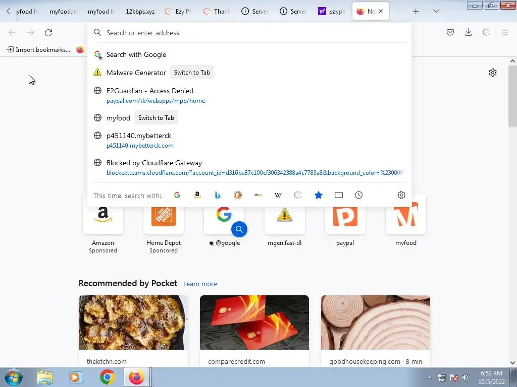Viewport: 517px width, 387px height.
Task: Open the Firefox application menu hamburger
Action: point(505,32)
